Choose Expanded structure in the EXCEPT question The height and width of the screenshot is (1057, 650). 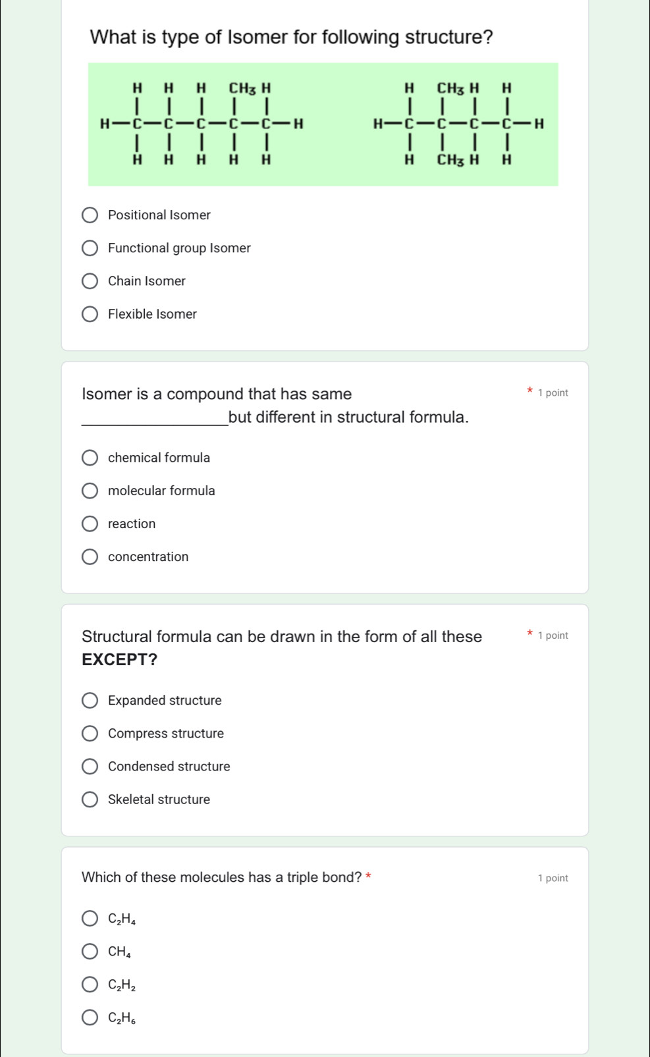tap(90, 700)
